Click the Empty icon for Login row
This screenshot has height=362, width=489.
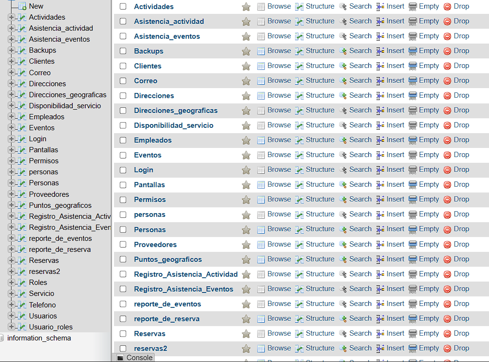point(413,170)
